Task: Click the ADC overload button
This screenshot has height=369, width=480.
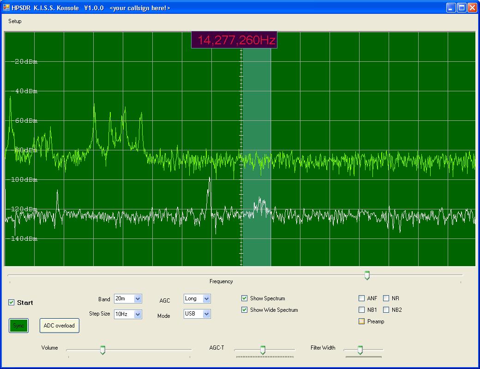Action: (x=59, y=326)
